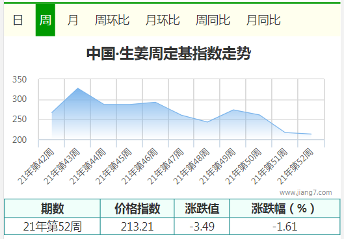Viewport: 344px width, 239px height.
Task: Switch to 周环比 tab
Action: [112, 20]
